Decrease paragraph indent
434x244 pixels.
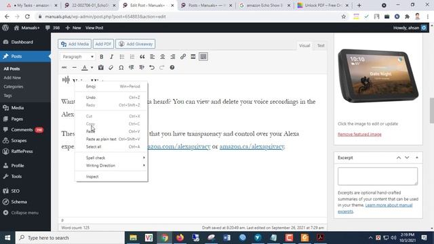pyautogui.click(x=131, y=68)
